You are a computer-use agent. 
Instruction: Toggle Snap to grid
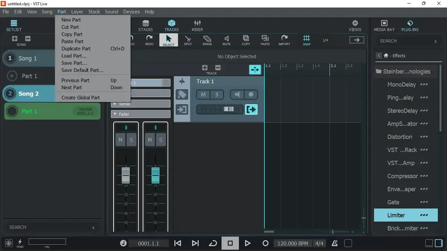307,40
